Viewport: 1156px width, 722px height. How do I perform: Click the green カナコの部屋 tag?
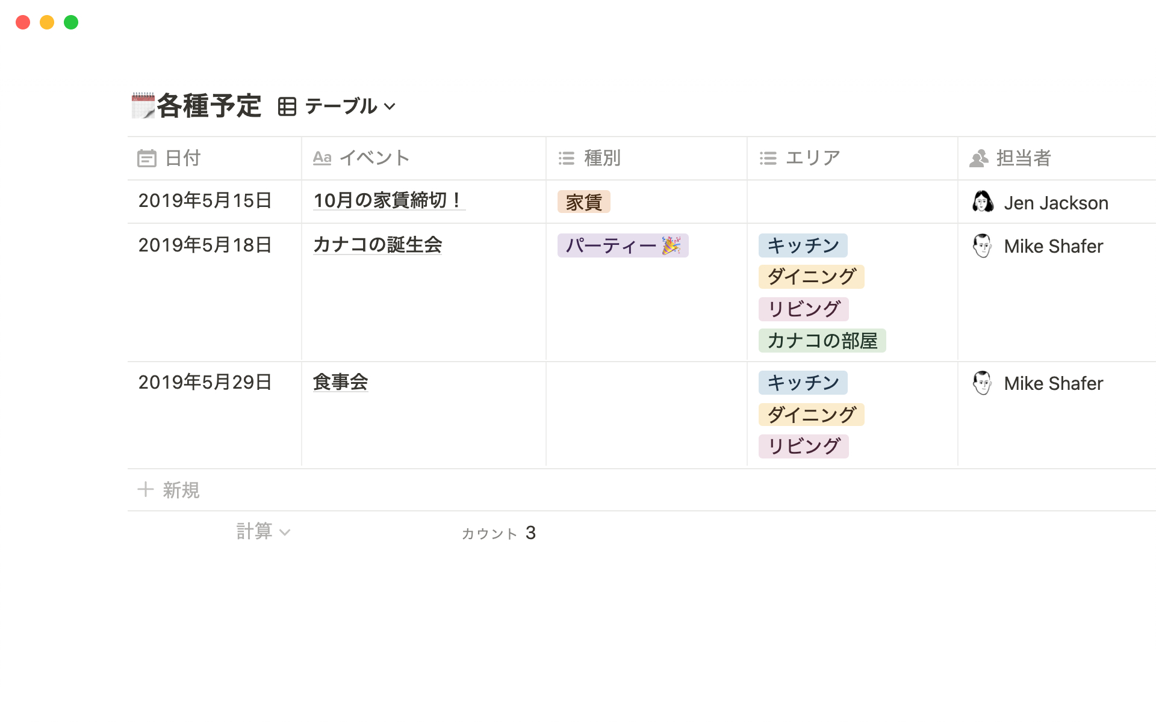click(x=822, y=341)
